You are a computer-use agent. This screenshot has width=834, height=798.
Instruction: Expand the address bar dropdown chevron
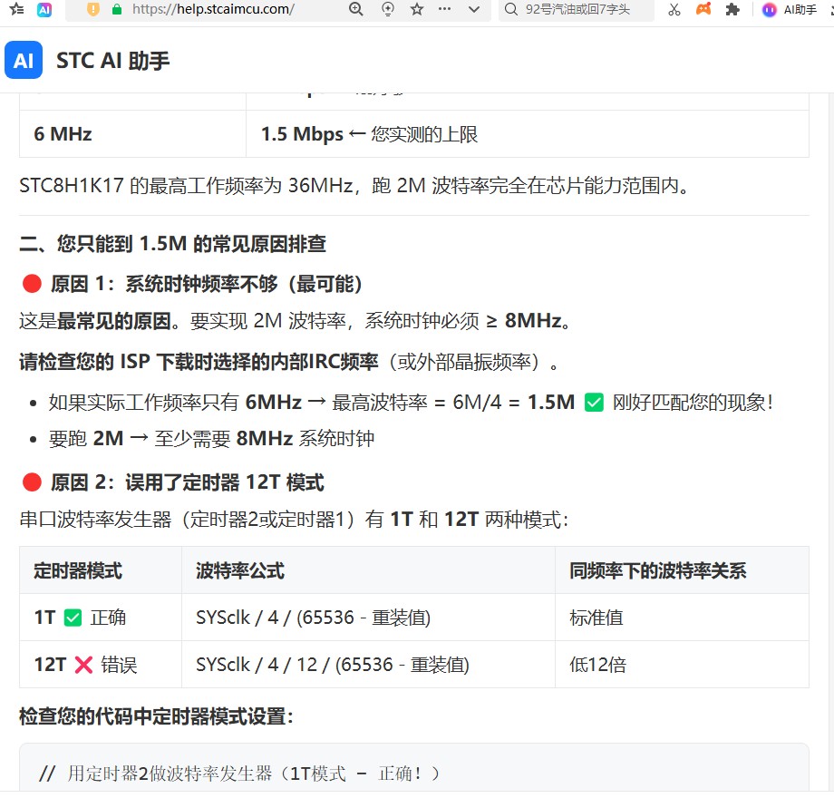pyautogui.click(x=474, y=9)
